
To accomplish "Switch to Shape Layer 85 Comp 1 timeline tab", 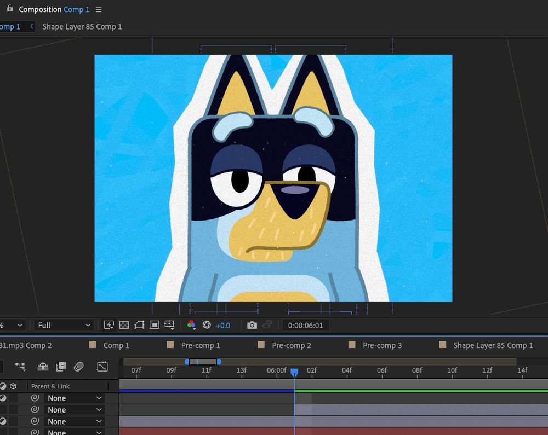I will click(x=493, y=345).
